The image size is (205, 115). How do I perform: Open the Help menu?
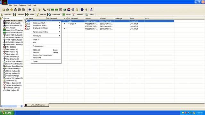(x=35, y=5)
